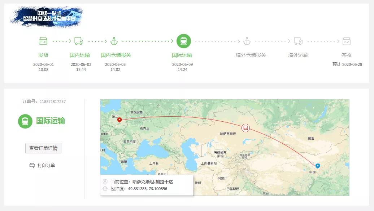This screenshot has width=374, height=211.
Task: Click the 发货 shipment box icon
Action: coord(43,41)
